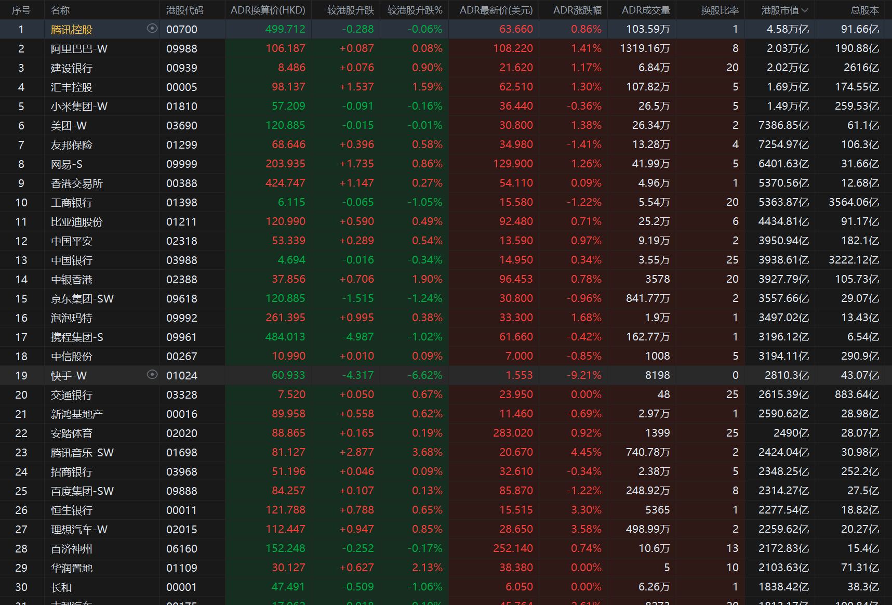
Task: Click the 2.13% value in 华润置地 row
Action: click(x=427, y=568)
